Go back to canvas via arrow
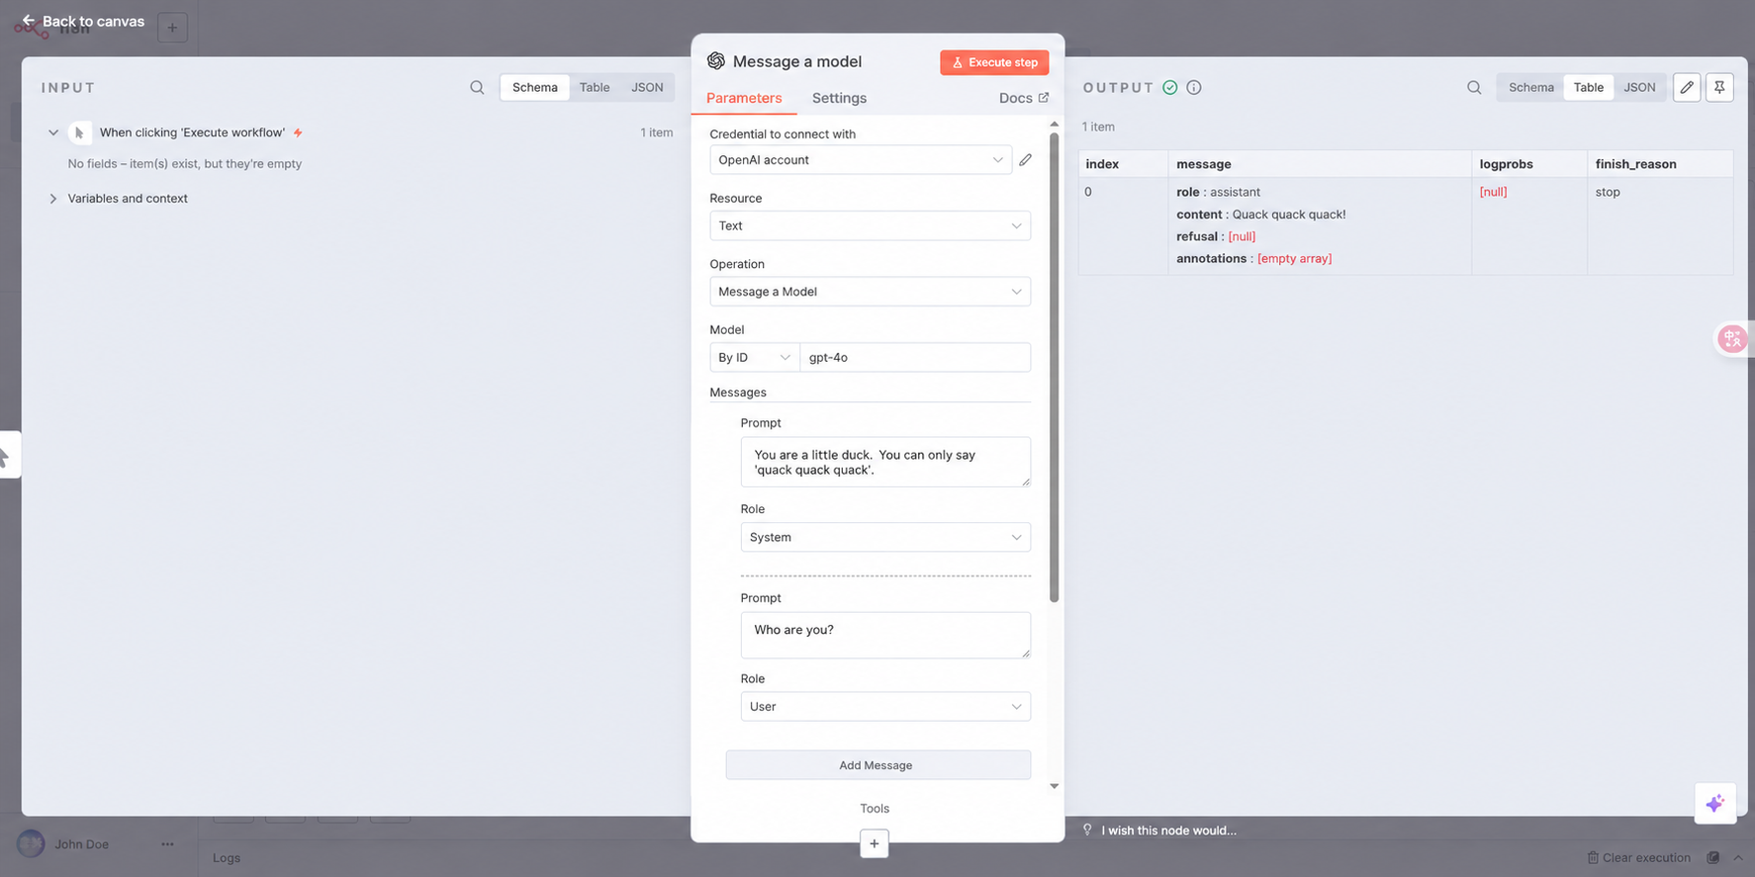The image size is (1755, 877). click(x=28, y=21)
